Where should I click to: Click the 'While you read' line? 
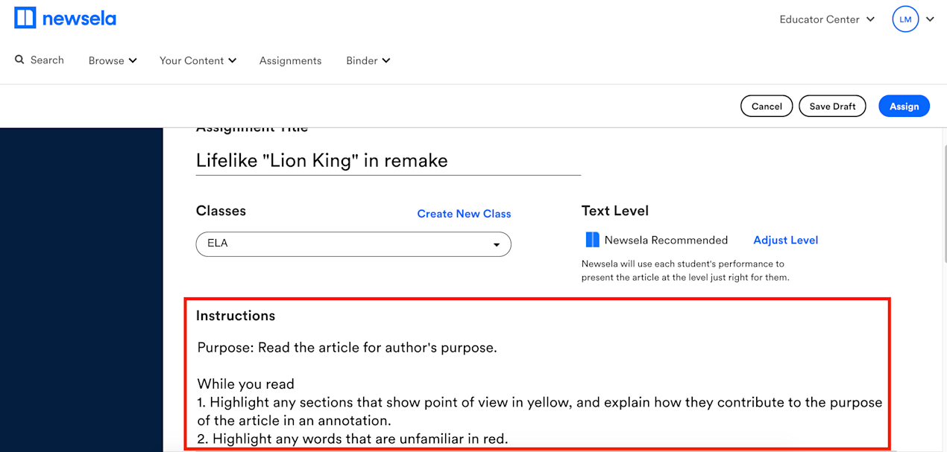coord(246,384)
